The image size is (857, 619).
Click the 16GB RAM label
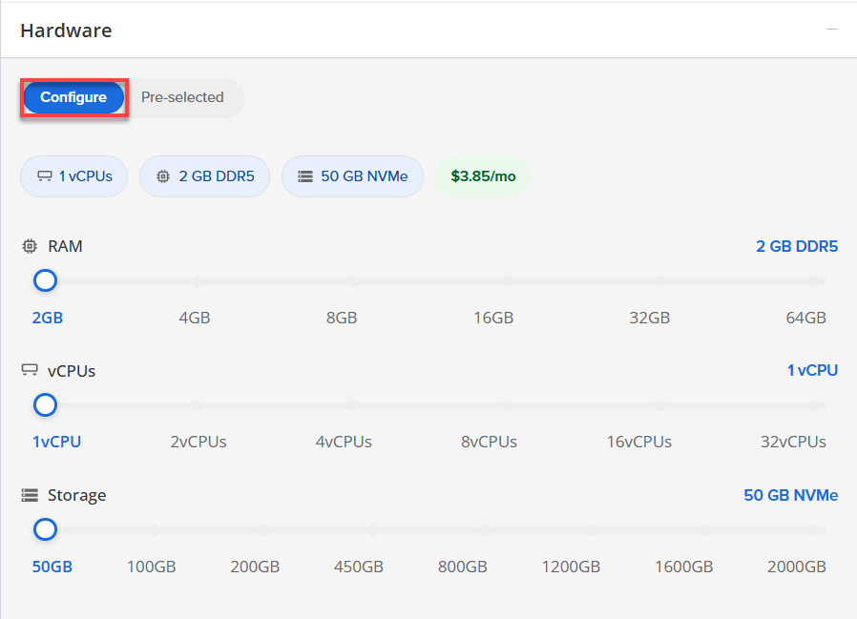tap(493, 318)
